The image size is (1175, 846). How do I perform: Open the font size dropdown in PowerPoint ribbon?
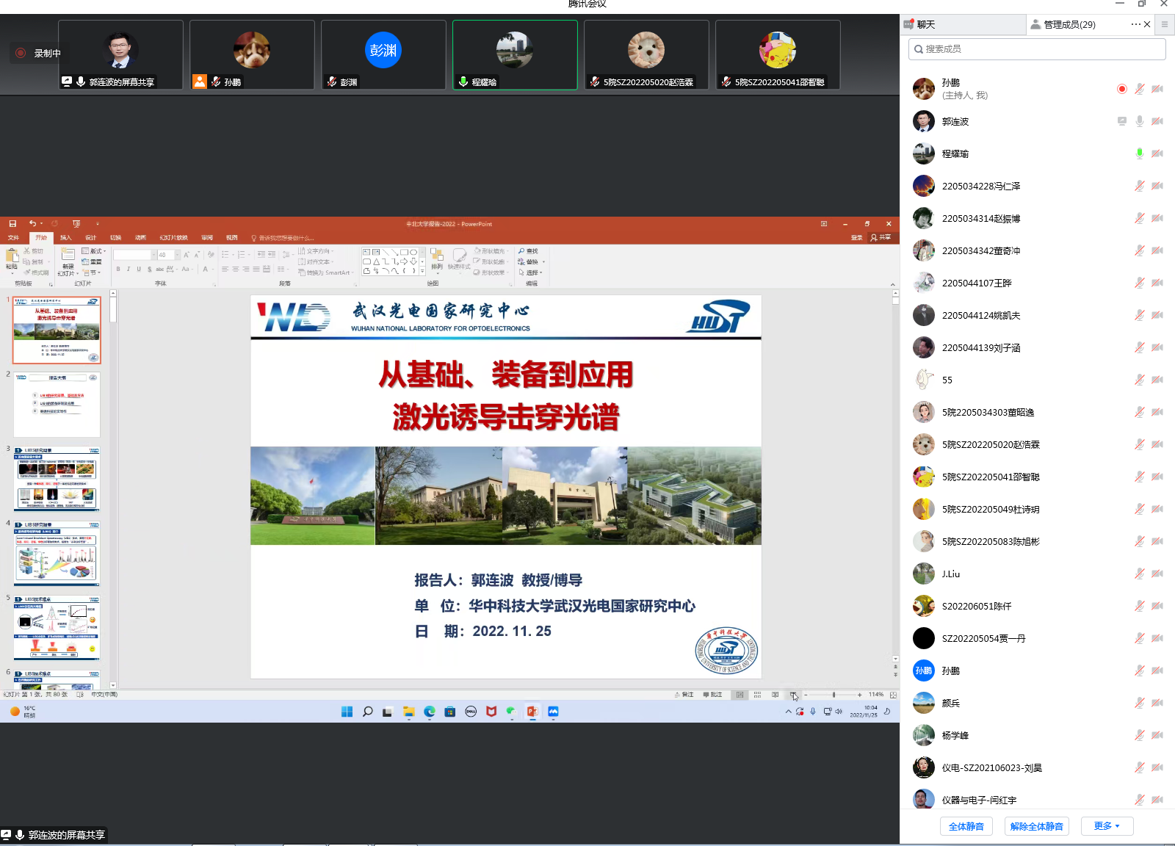[177, 255]
